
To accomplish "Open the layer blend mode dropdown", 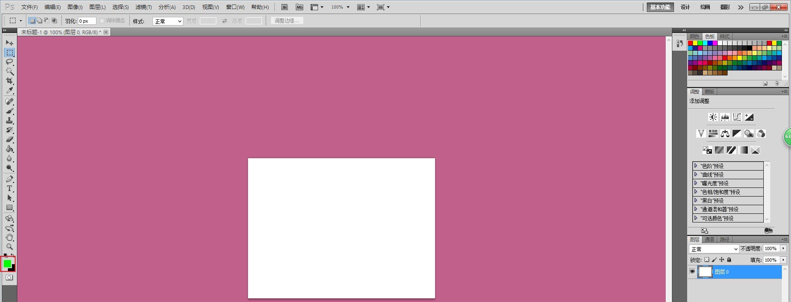I will 714,249.
